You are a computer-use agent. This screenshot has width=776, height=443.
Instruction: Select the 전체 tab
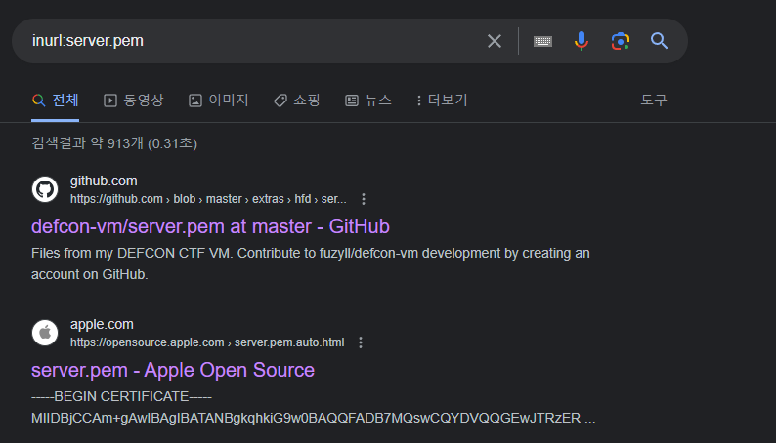pos(56,101)
